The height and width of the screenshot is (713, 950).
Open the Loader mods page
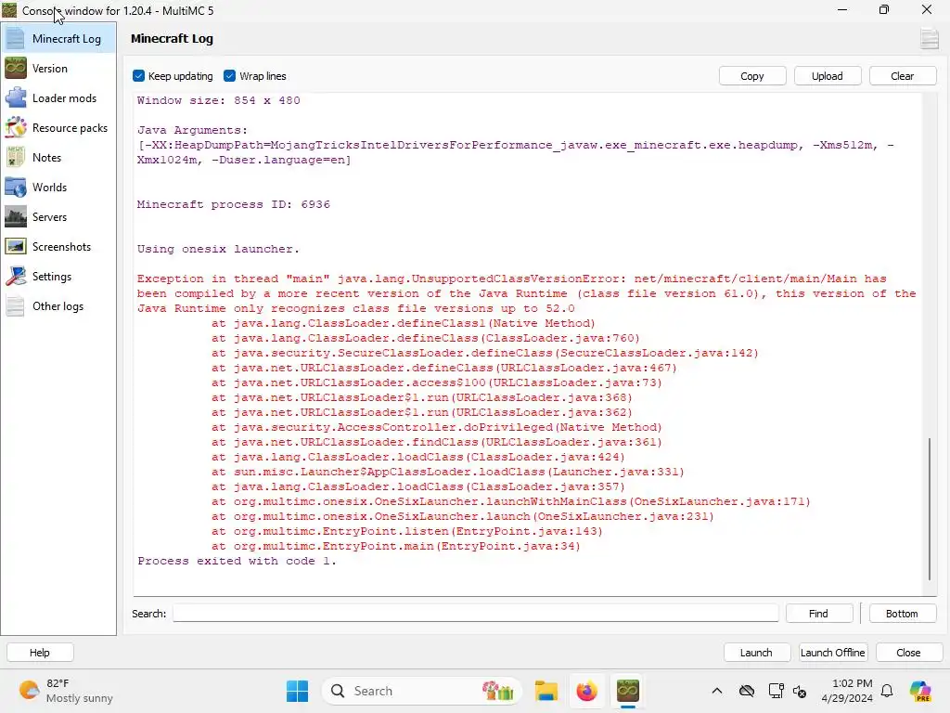pyautogui.click(x=58, y=98)
